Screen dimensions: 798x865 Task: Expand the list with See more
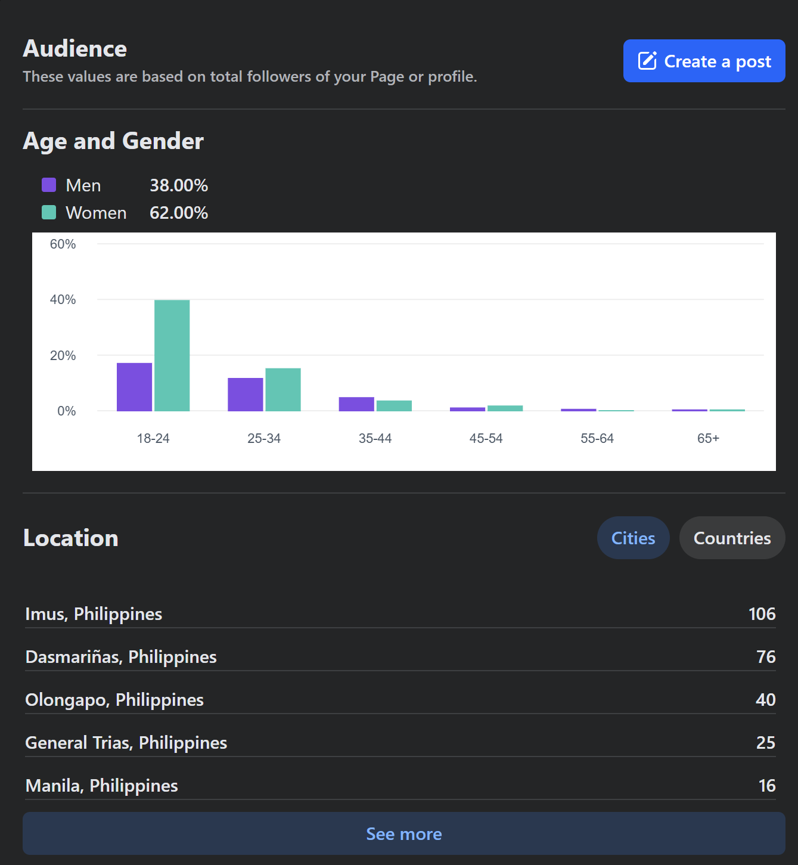click(403, 833)
